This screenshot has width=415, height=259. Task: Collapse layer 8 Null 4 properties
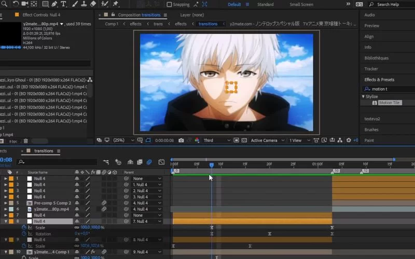click(5, 222)
